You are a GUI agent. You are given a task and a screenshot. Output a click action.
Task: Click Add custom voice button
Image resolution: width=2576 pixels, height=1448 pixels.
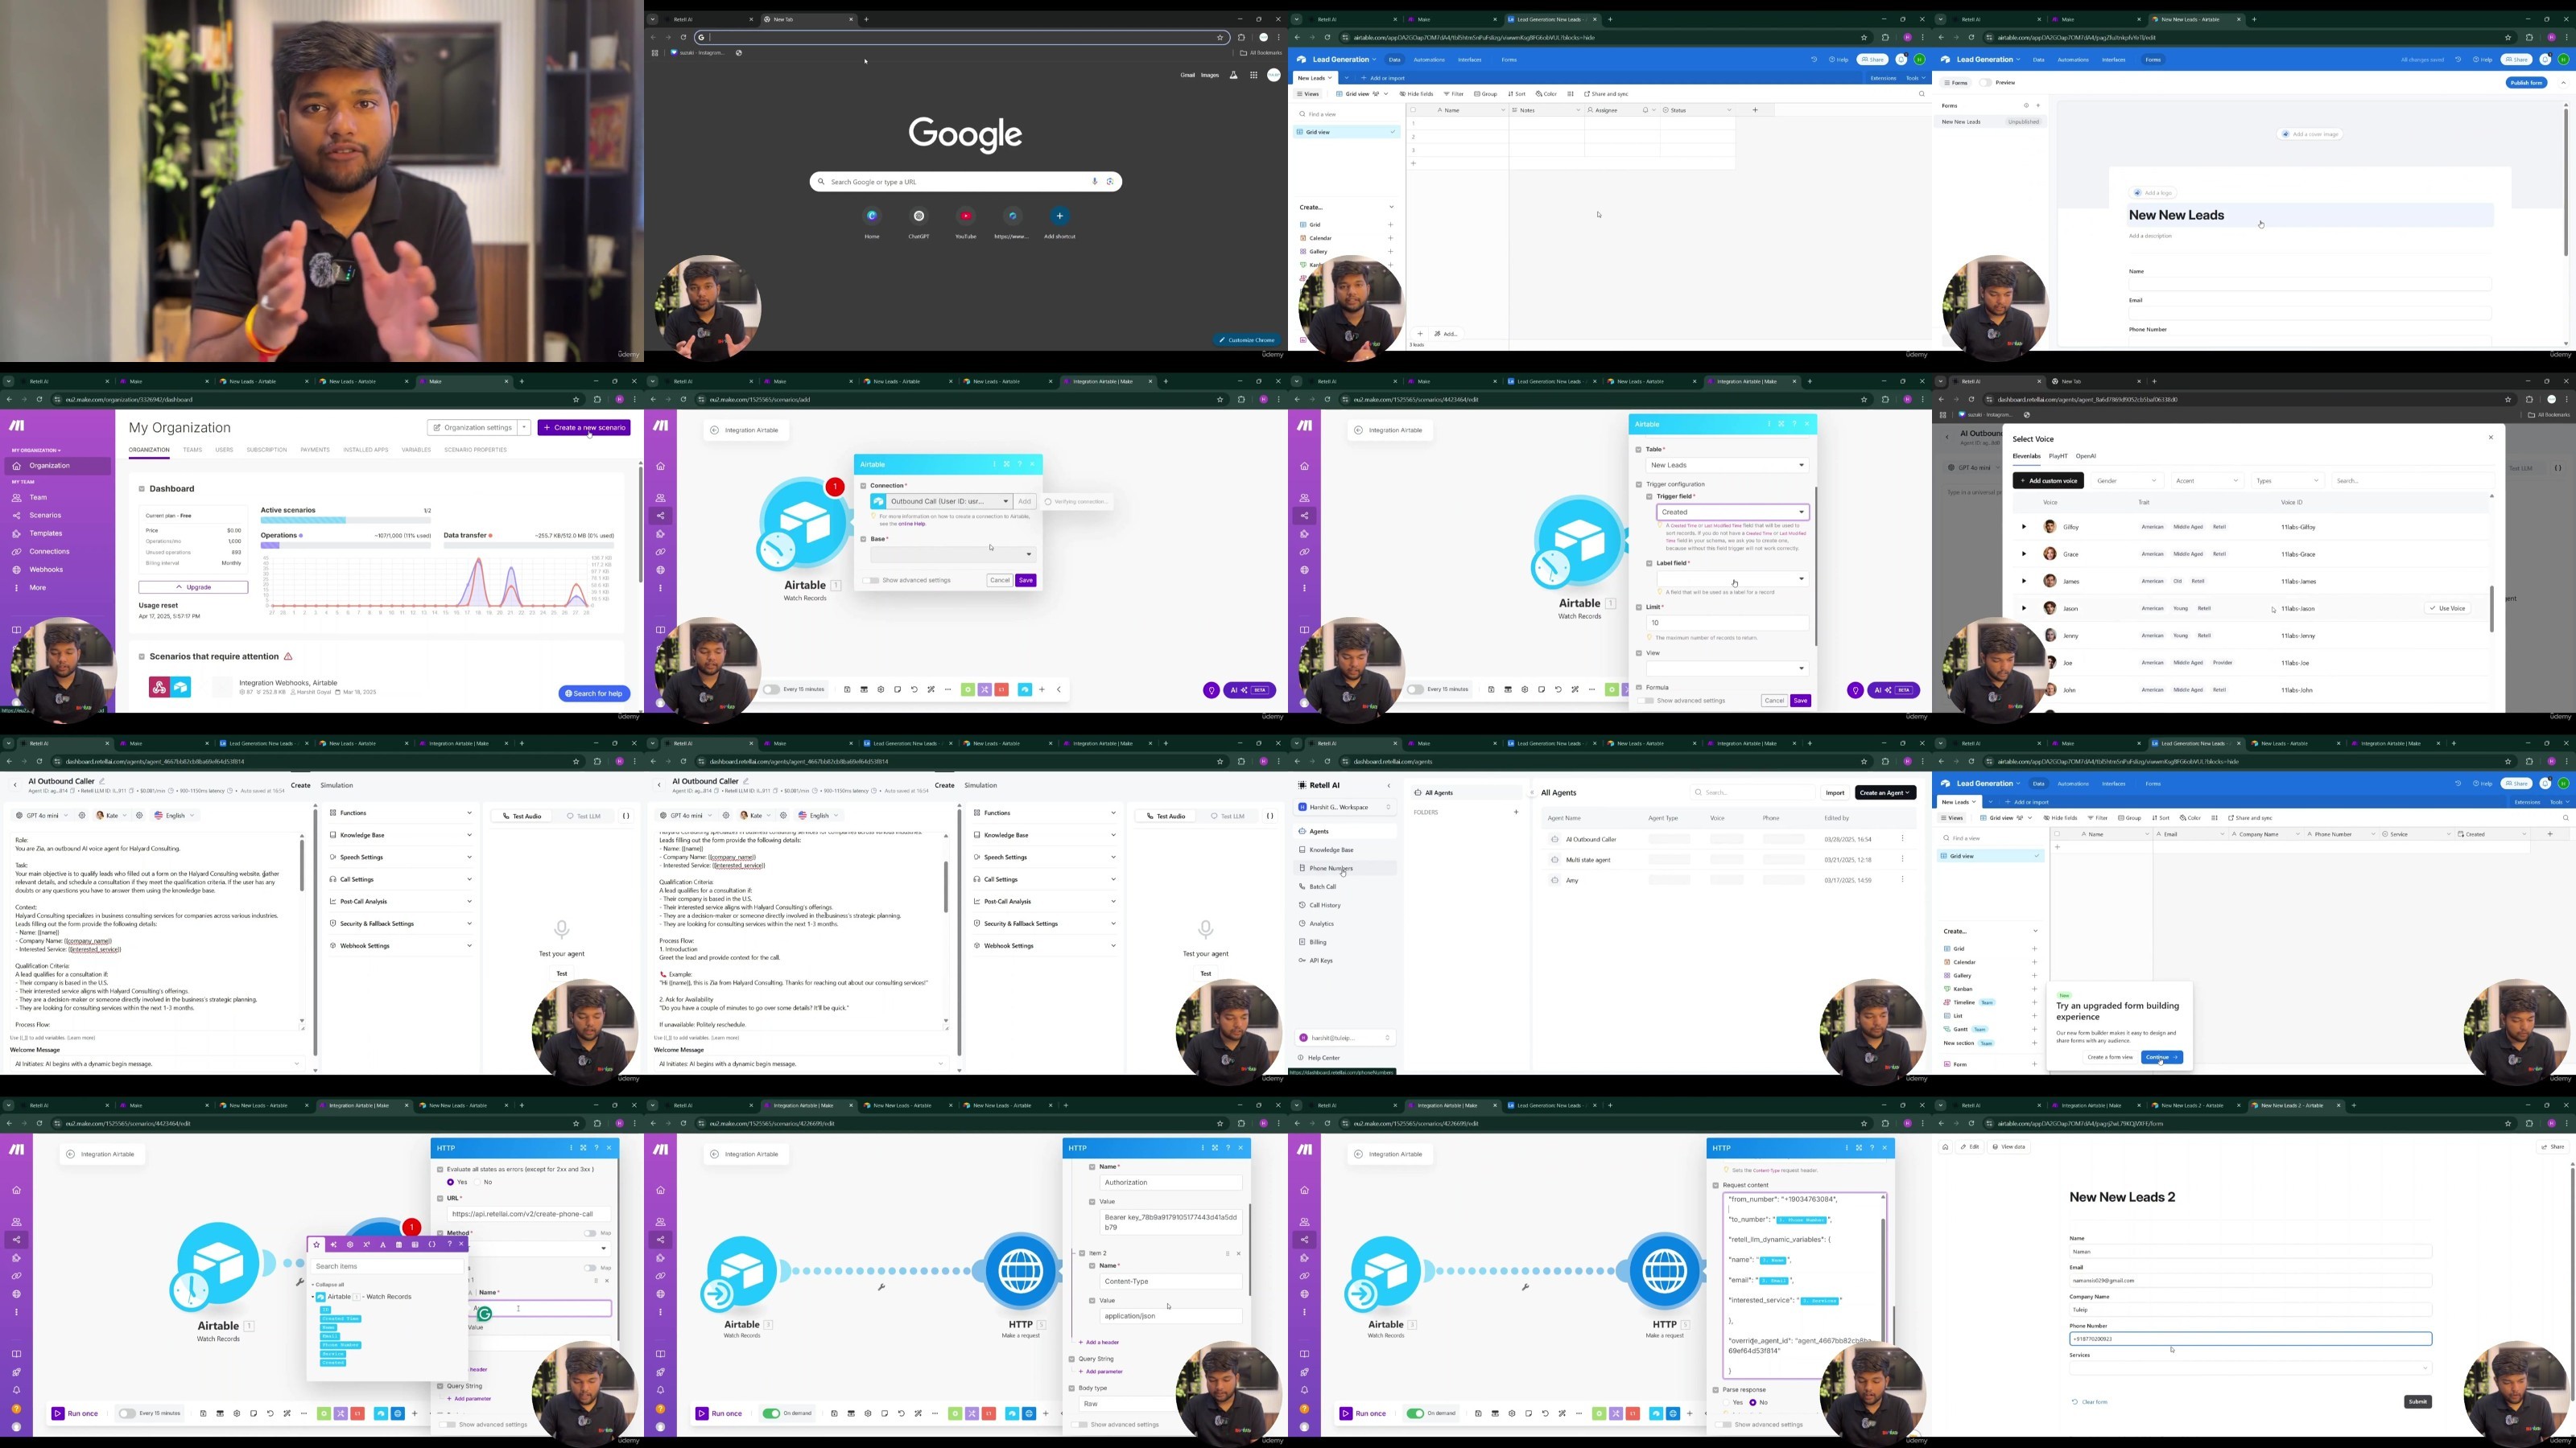(x=2048, y=481)
